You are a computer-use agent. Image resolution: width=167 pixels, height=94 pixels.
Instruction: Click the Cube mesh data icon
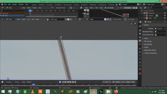point(155,18)
